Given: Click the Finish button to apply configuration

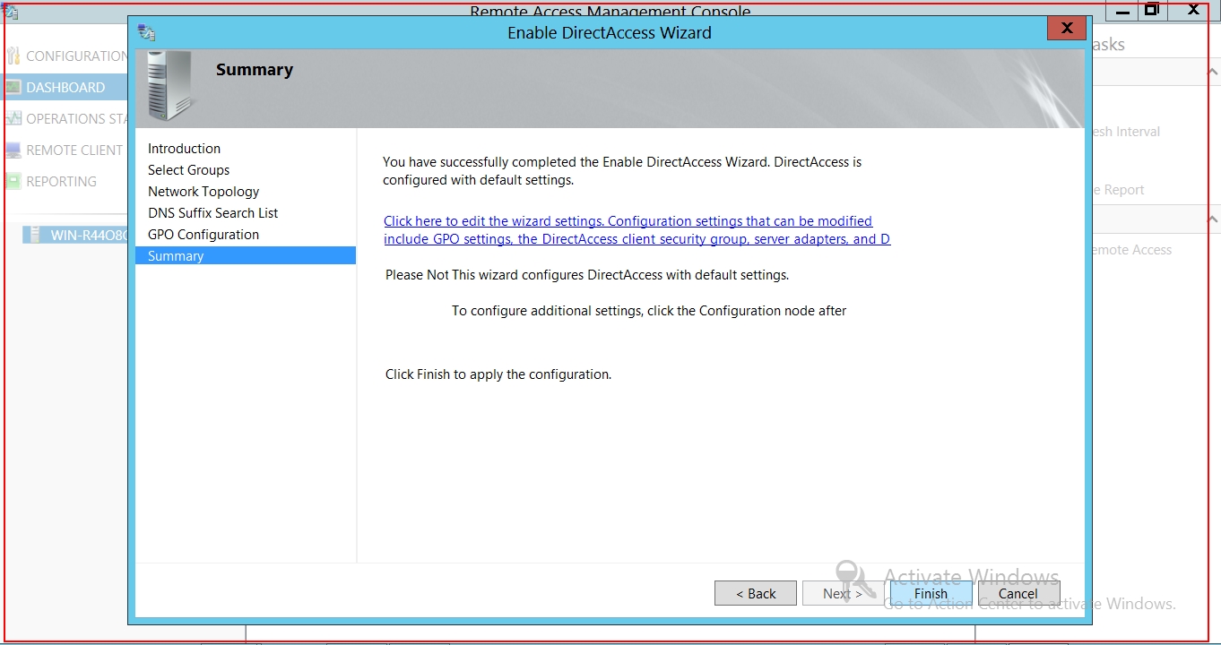Looking at the screenshot, I should [931, 593].
